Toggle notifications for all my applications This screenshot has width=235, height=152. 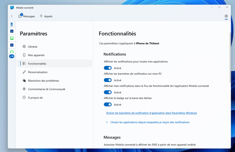108,68
